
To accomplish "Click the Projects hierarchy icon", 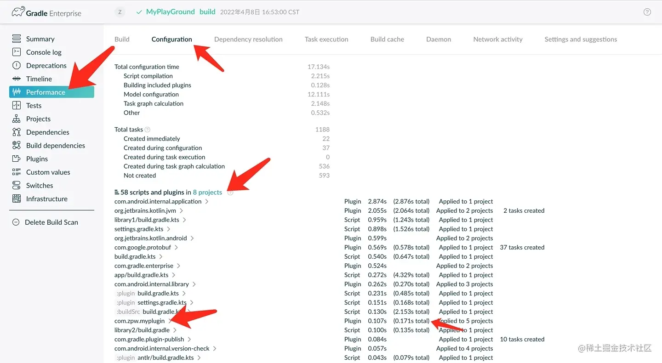I will [x=17, y=119].
